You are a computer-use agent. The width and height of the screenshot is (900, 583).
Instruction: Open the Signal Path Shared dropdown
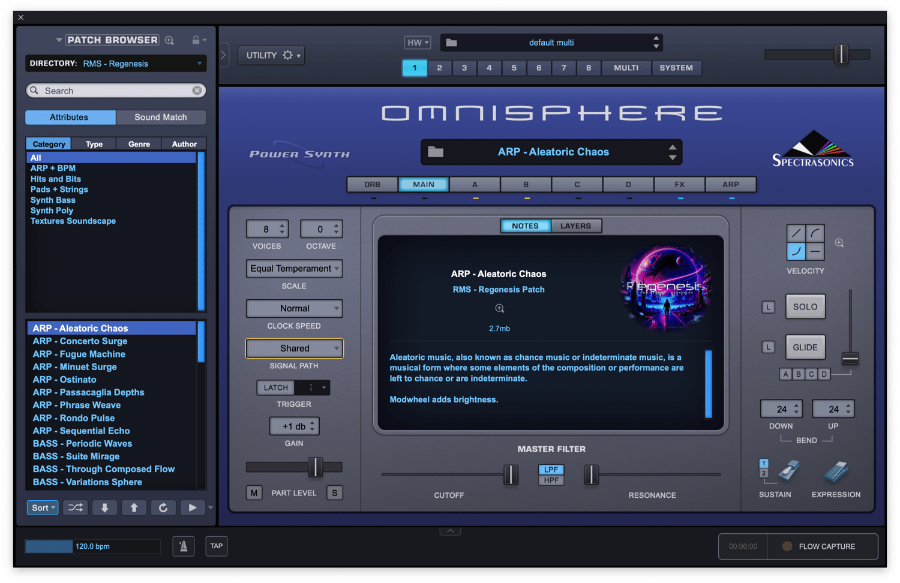pos(294,348)
